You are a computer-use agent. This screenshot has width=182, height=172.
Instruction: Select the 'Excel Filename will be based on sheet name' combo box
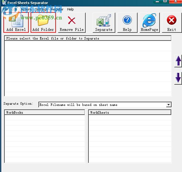[x=105, y=105]
